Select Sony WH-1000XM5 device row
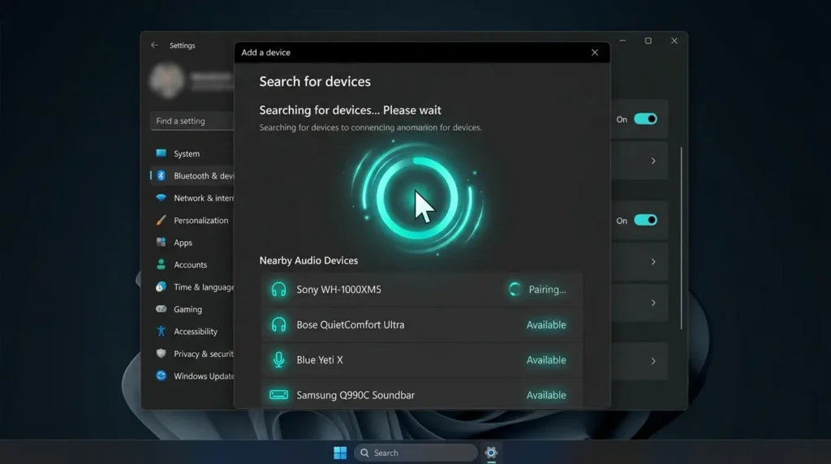Viewport: 831px width, 464px height. [422, 290]
